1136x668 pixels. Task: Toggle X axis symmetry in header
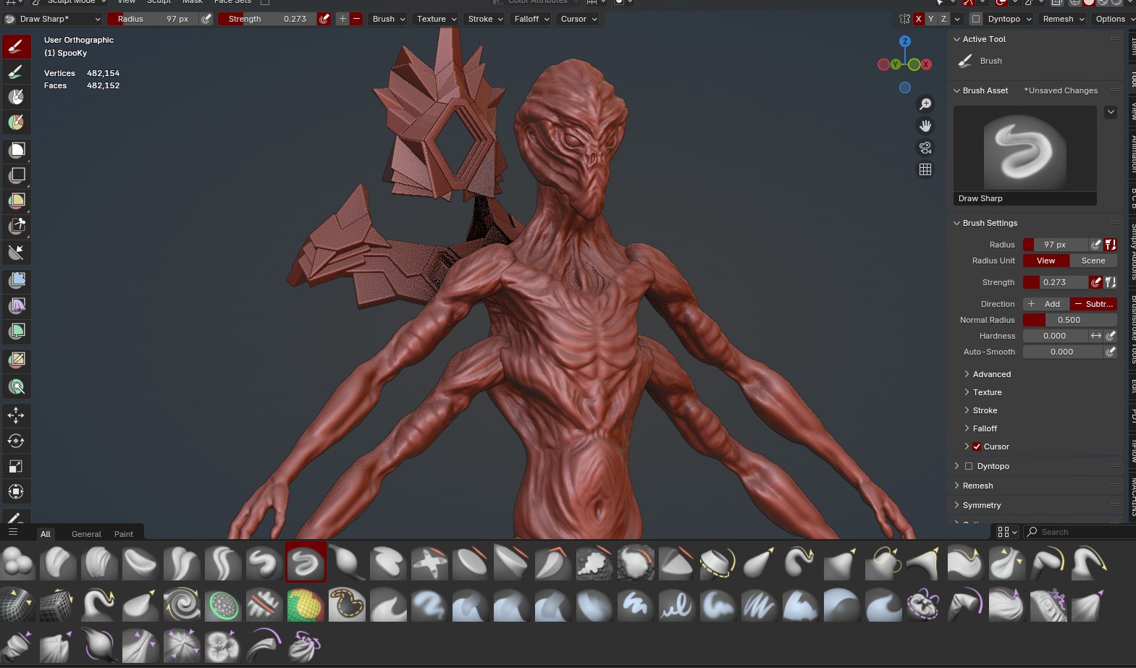click(918, 19)
